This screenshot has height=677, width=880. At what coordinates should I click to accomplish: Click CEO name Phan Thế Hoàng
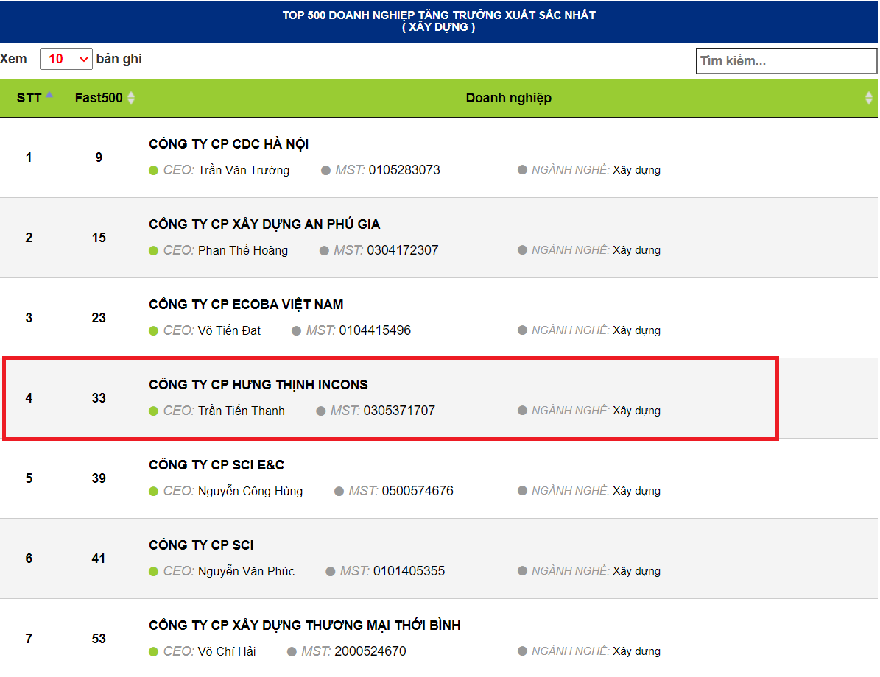(x=243, y=251)
